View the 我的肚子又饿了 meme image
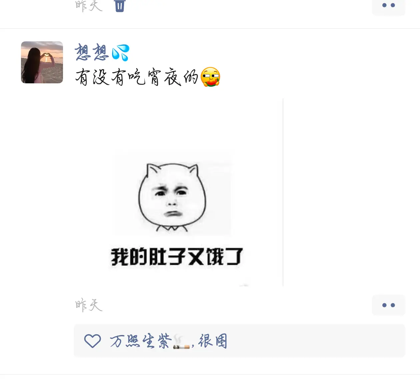Viewport: 420px width, 383px height. coord(179,192)
